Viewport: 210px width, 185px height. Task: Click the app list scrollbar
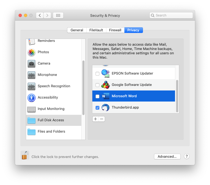point(177,96)
